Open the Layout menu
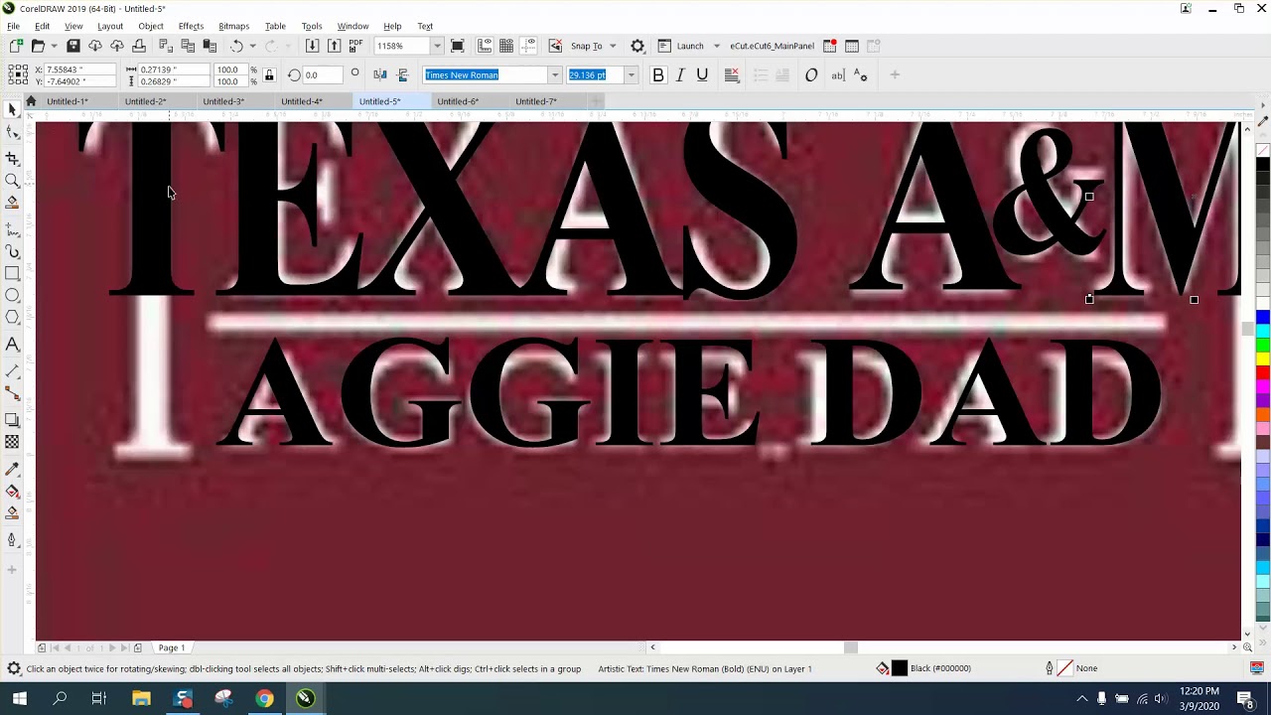 (110, 26)
